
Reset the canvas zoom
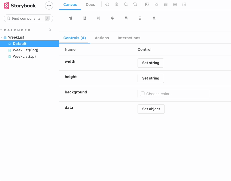(135, 4)
